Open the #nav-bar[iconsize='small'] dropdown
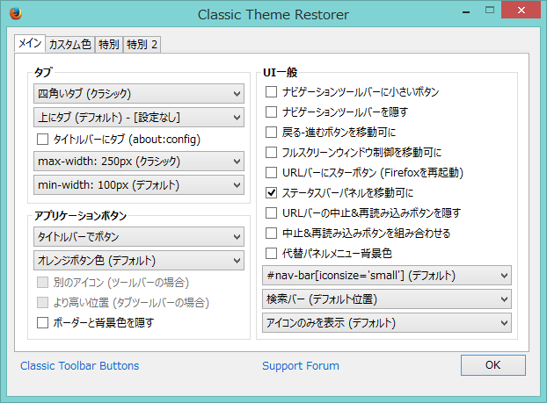 [387, 276]
